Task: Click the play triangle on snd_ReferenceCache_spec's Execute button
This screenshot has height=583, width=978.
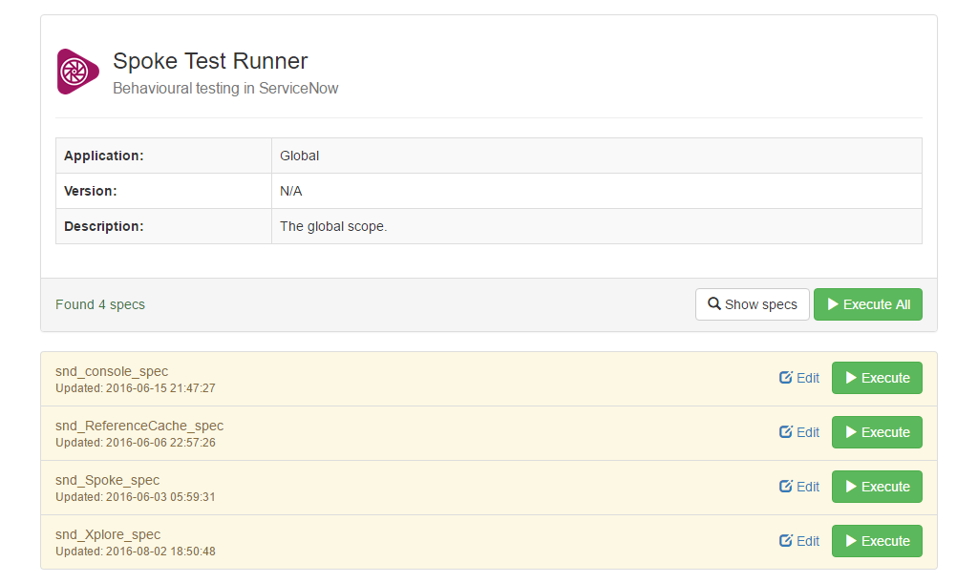Action: tap(851, 431)
